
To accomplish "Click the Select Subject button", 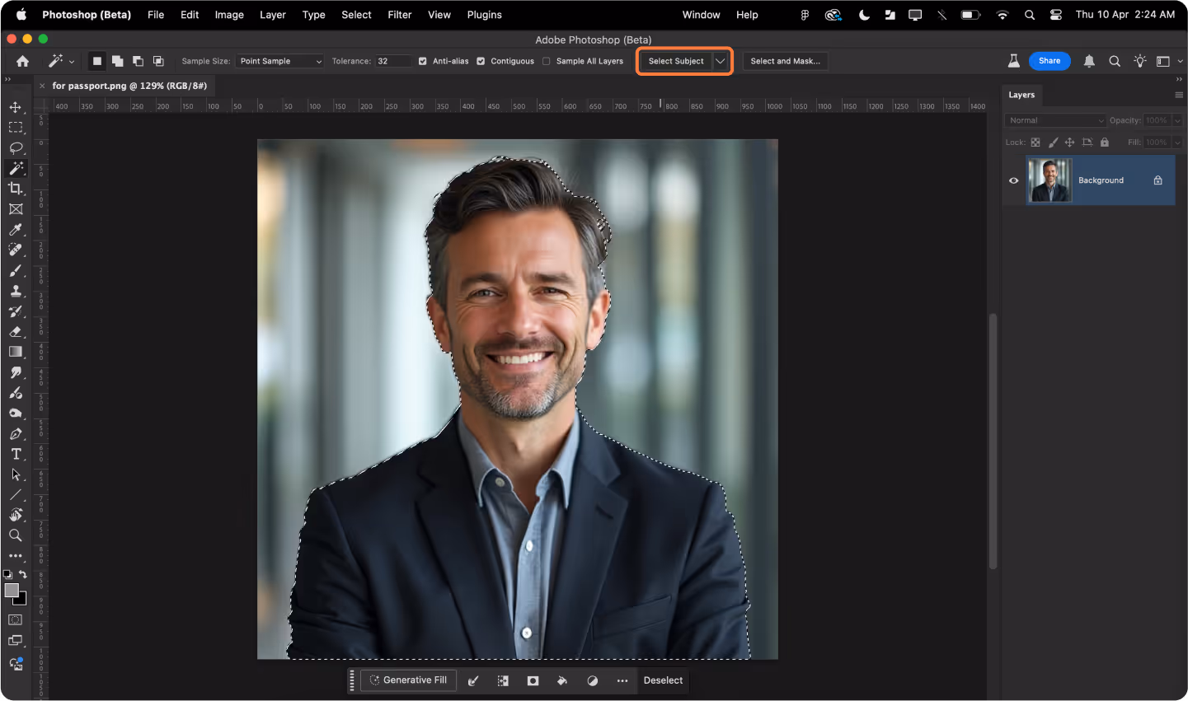I will pos(676,61).
